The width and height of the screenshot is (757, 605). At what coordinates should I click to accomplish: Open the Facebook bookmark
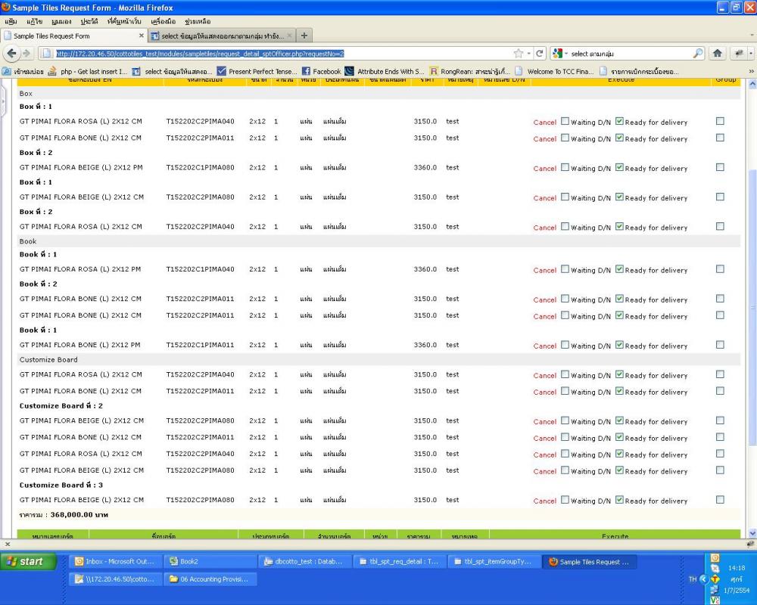[x=321, y=71]
